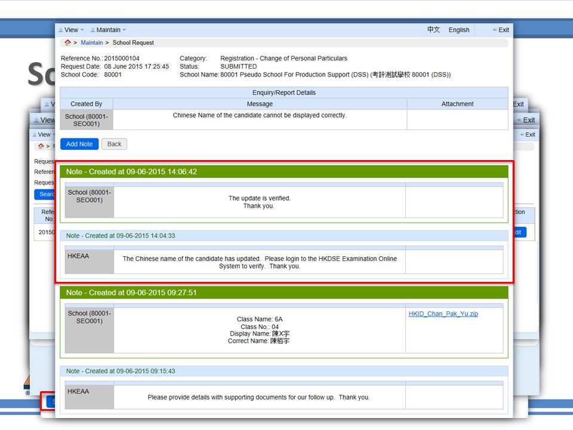This screenshot has height=430, width=573.
Task: Click the home icon in background window breadcrumb
Action: [41, 146]
